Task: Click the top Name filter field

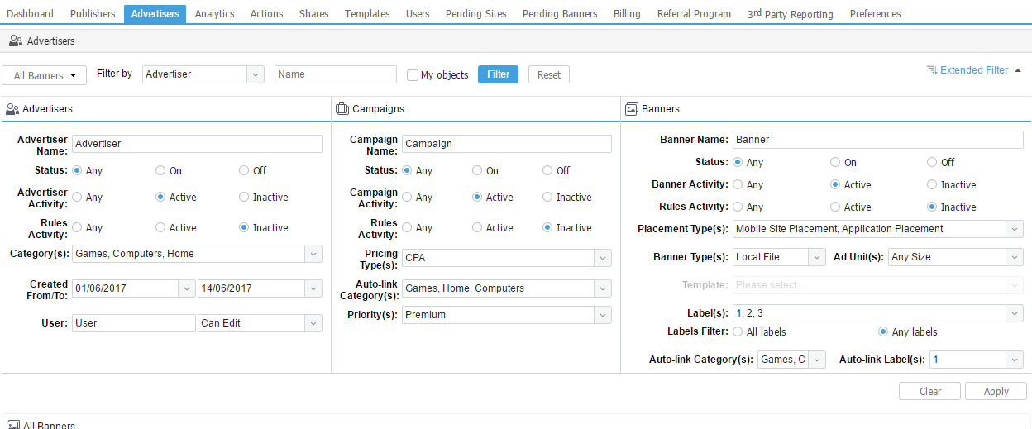Action: (x=336, y=74)
